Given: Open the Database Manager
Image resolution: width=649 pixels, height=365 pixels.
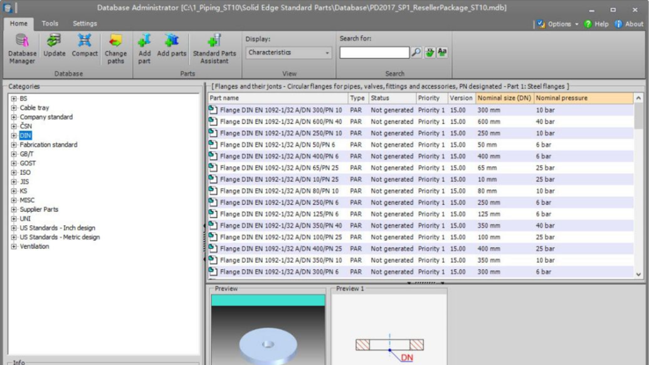Looking at the screenshot, I should pyautogui.click(x=22, y=49).
